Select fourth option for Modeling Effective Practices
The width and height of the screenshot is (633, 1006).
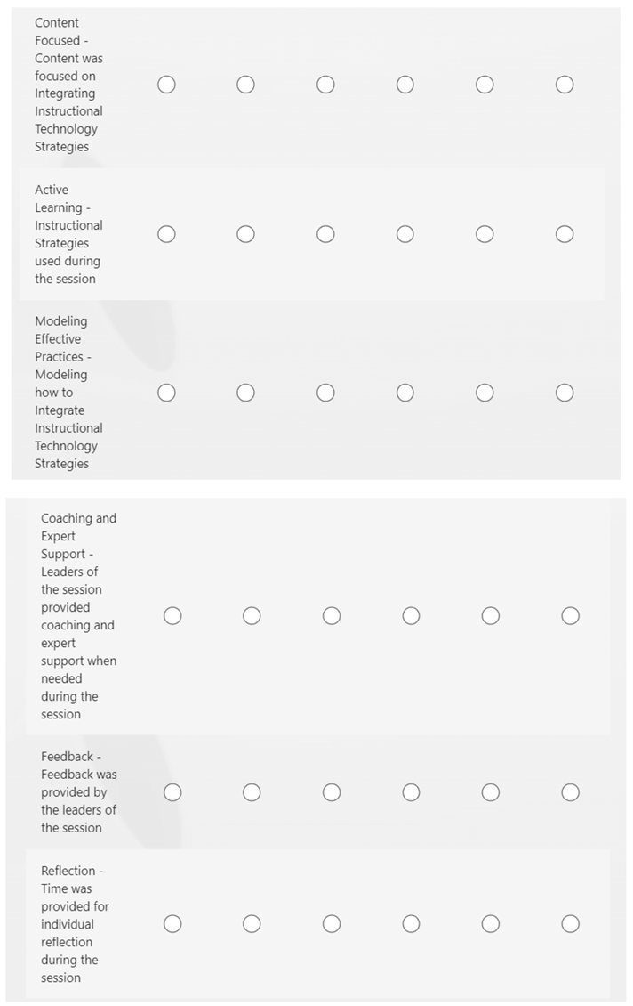(405, 393)
